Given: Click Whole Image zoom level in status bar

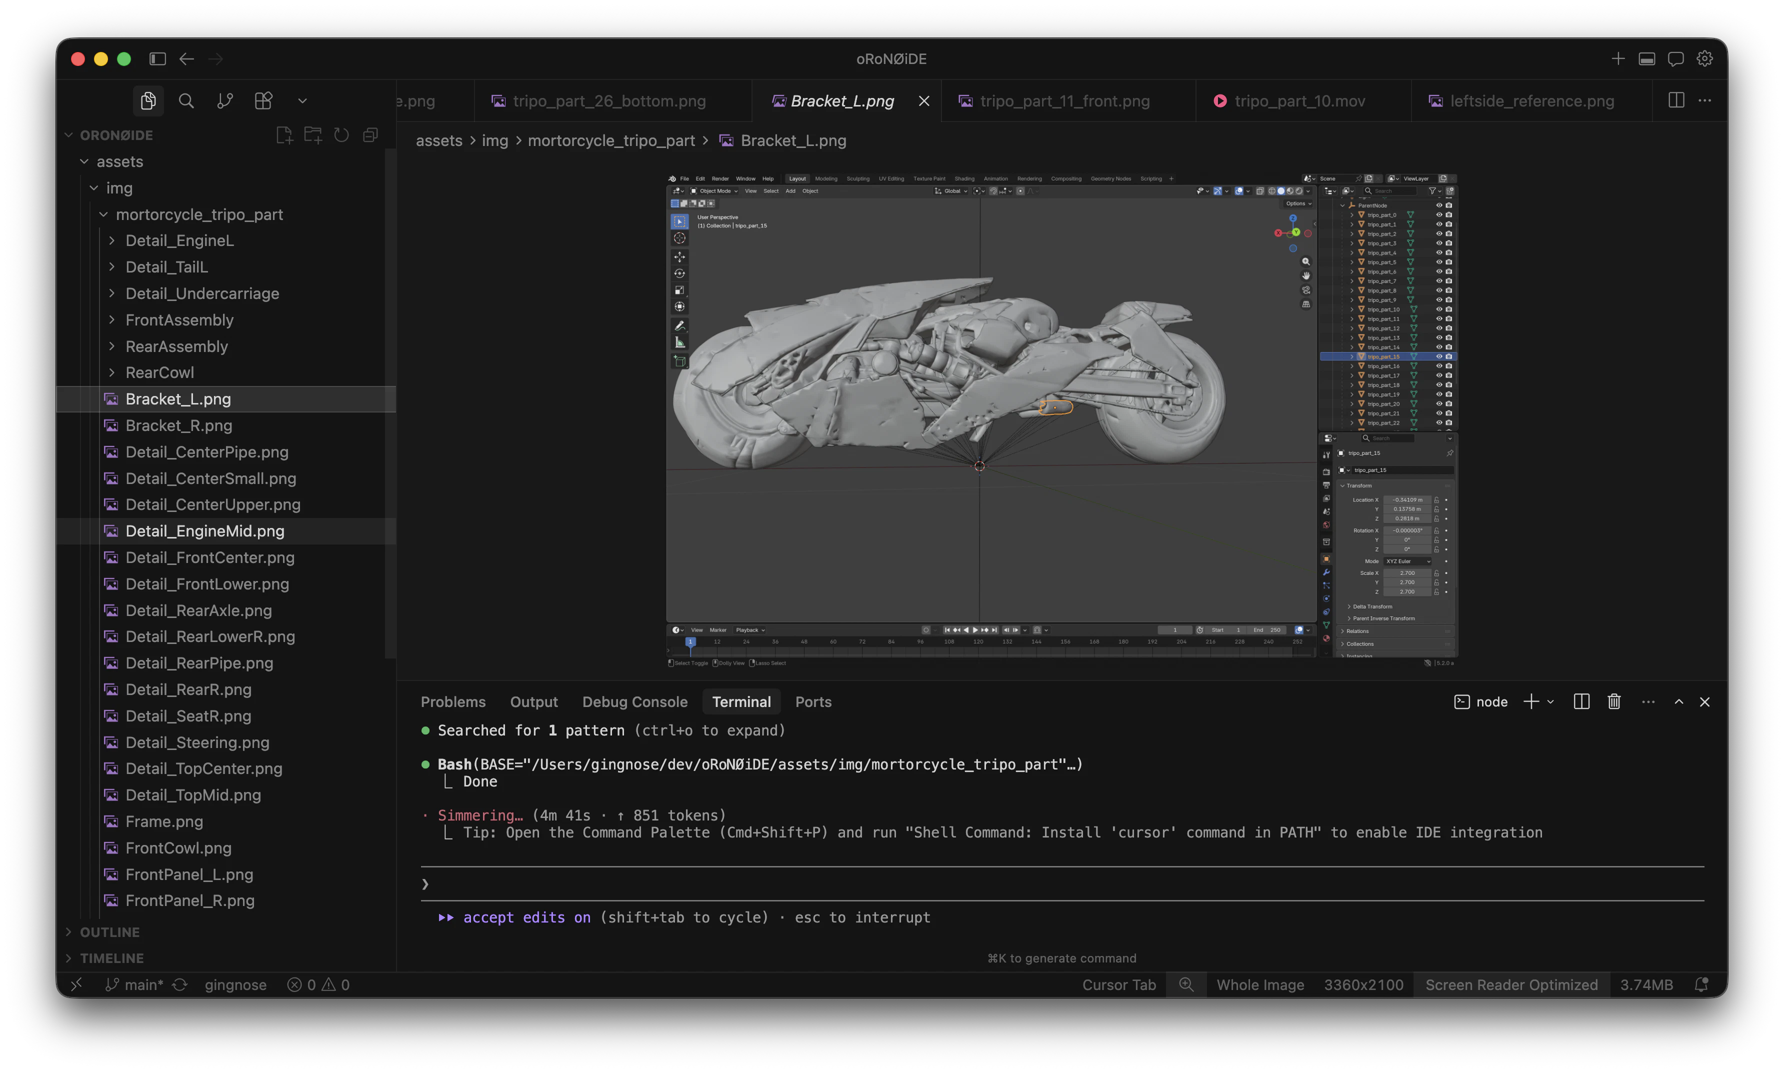Looking at the screenshot, I should [1259, 984].
